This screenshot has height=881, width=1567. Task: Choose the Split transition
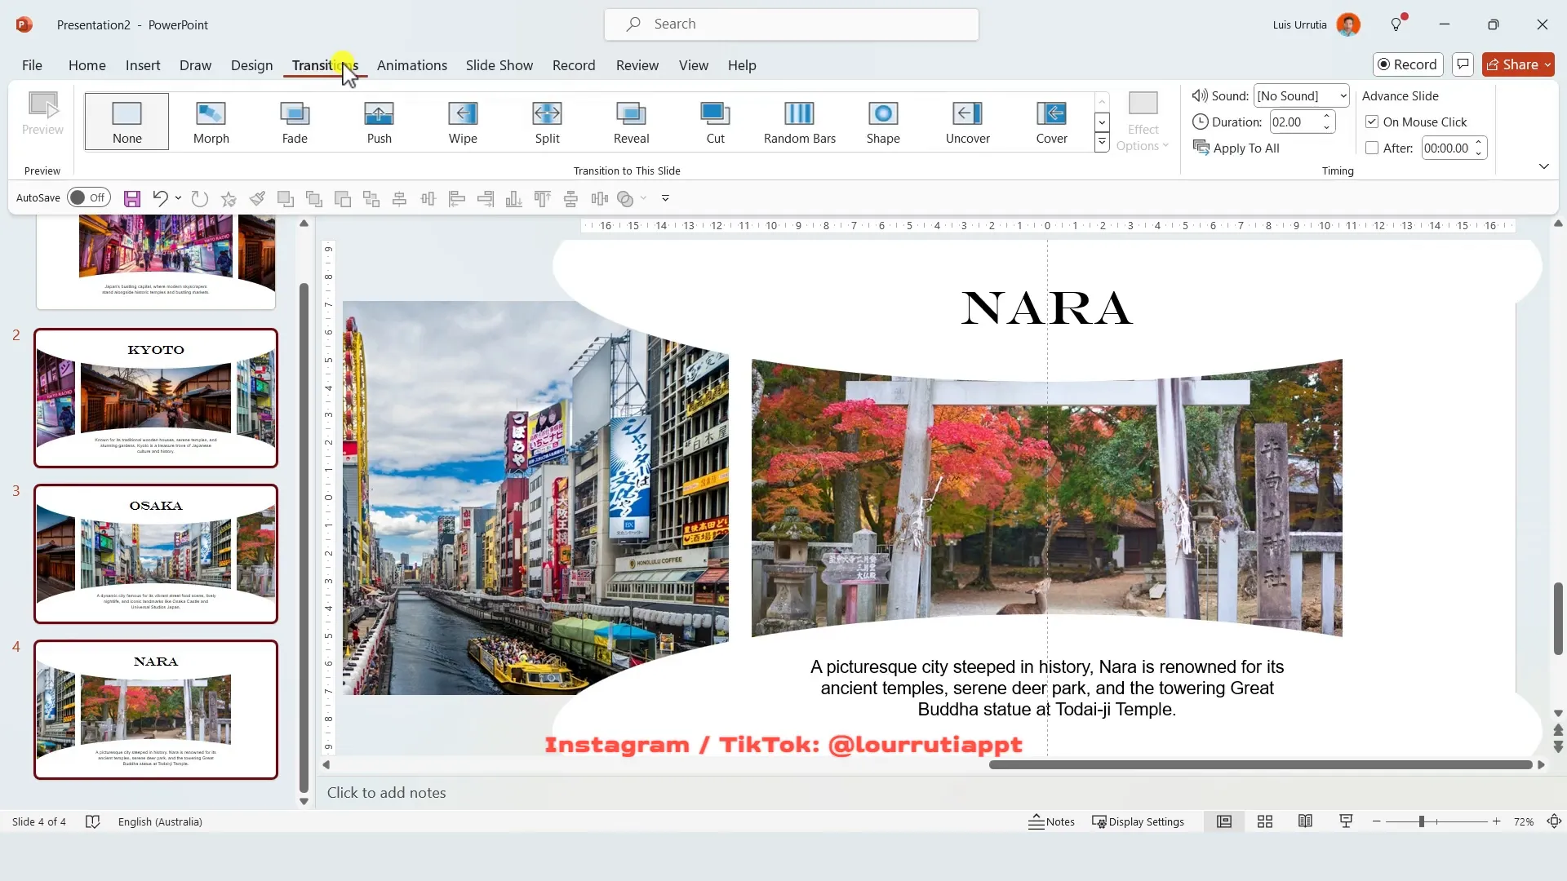[547, 122]
